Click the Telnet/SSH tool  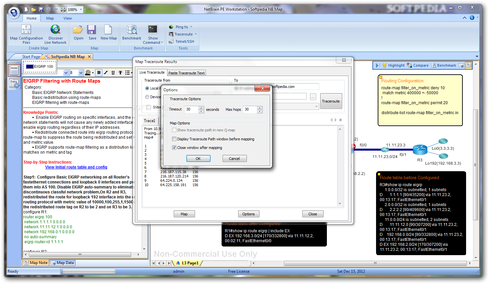[x=181, y=41]
